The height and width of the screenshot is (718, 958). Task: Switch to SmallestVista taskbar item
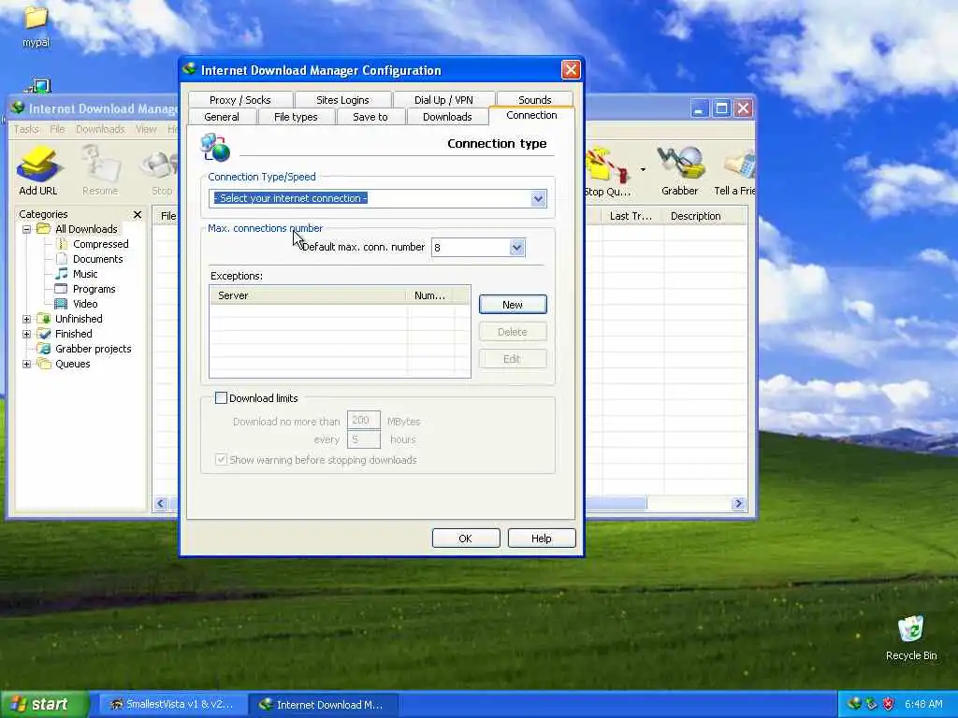pyautogui.click(x=173, y=704)
